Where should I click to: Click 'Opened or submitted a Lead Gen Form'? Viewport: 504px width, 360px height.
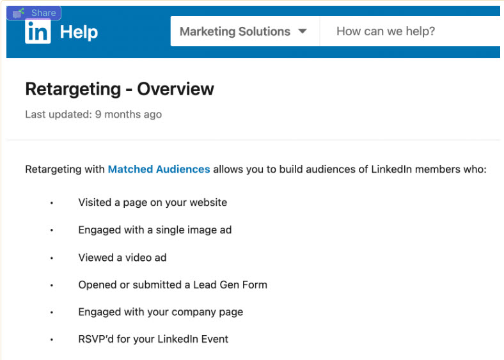[x=173, y=285]
